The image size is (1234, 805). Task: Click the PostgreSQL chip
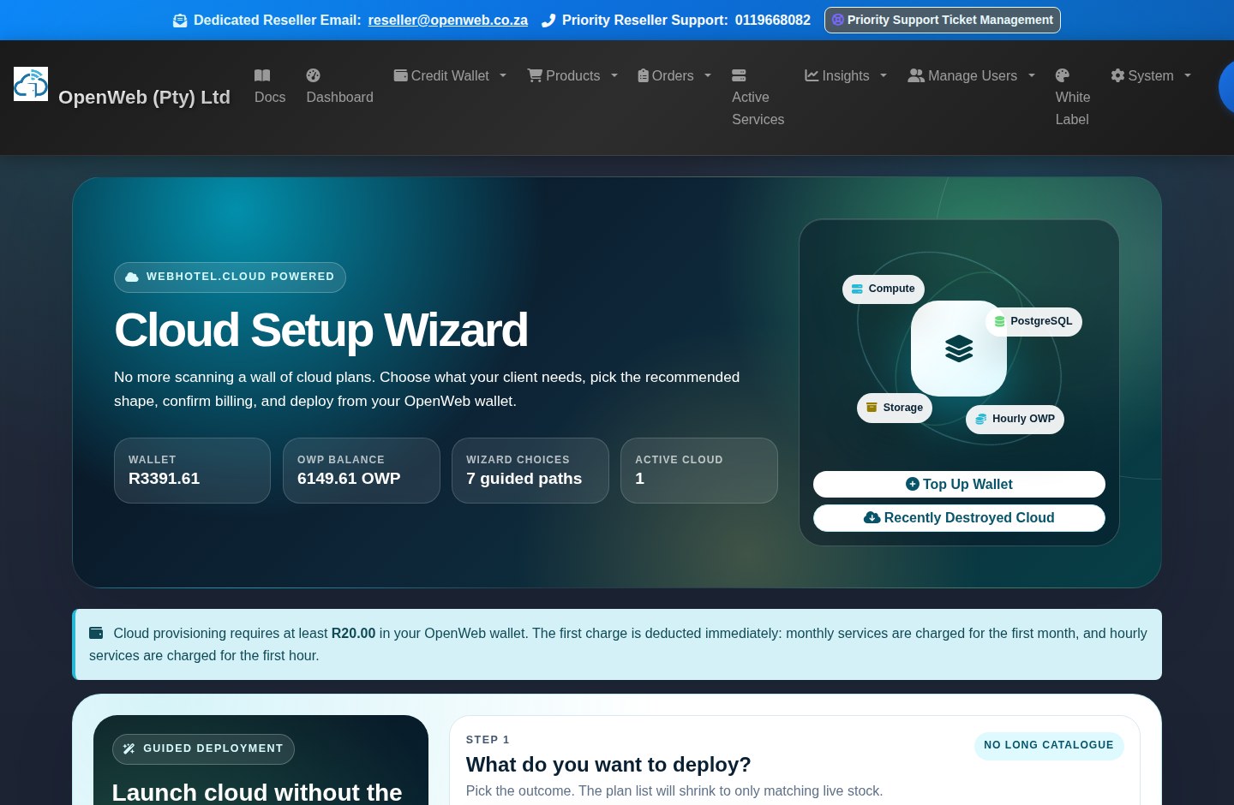pos(1033,321)
